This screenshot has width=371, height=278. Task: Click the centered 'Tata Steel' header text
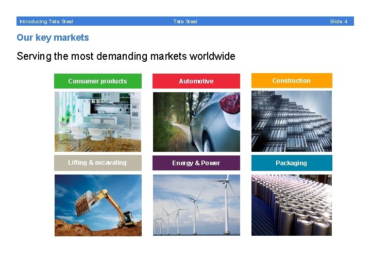pos(185,22)
